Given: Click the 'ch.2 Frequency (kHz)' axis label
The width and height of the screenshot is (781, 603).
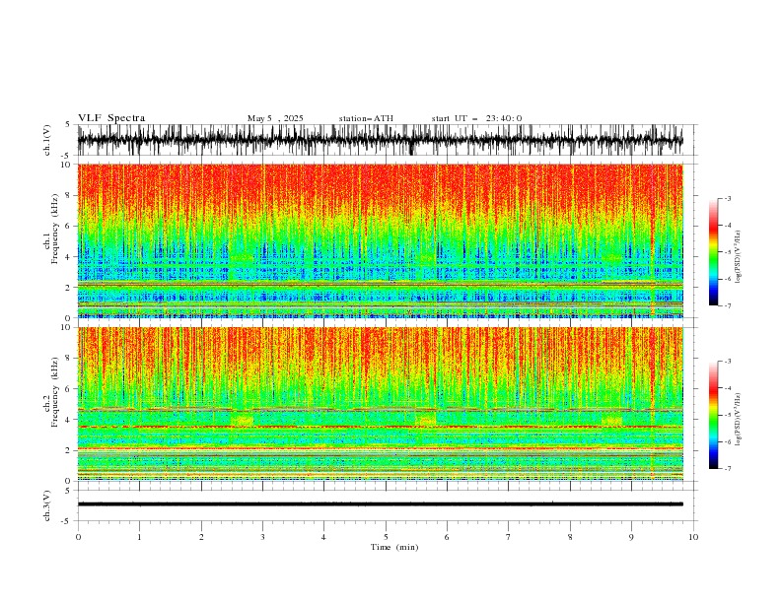Looking at the screenshot, I should (x=51, y=391).
